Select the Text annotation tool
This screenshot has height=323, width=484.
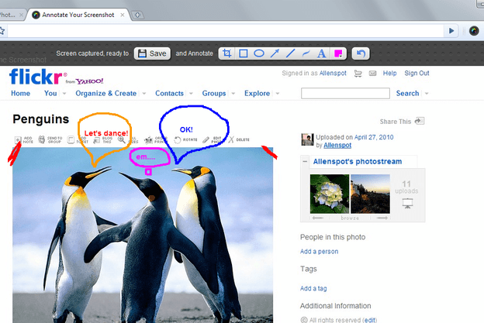[321, 53]
